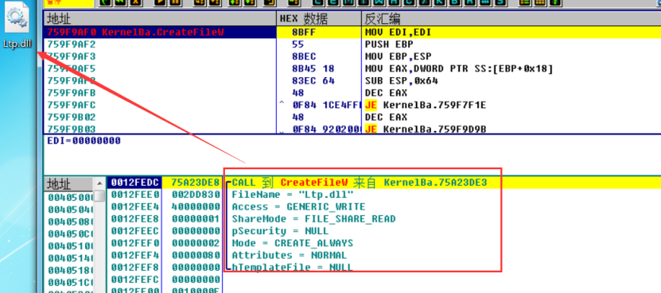This screenshot has width=661, height=293.
Task: Select stack address 0012FEE8
Action: tap(135, 219)
